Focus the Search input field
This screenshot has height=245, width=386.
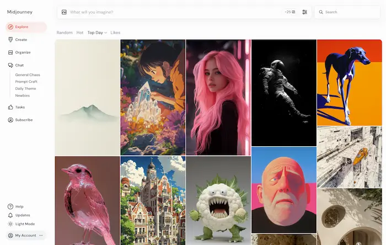point(347,12)
